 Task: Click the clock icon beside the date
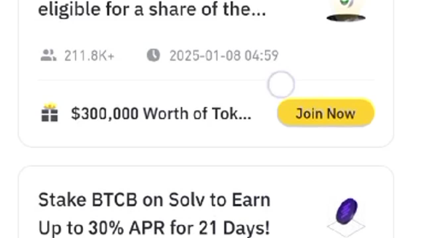(x=153, y=55)
